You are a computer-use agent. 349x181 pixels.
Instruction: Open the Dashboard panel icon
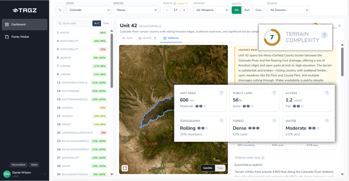pyautogui.click(x=7, y=24)
